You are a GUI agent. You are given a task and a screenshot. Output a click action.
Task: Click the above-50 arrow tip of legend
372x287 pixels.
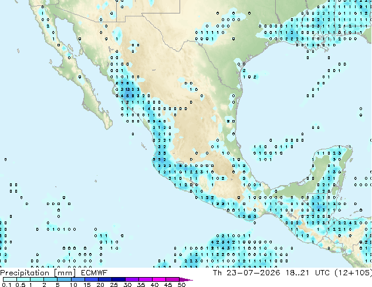[x=186, y=279]
